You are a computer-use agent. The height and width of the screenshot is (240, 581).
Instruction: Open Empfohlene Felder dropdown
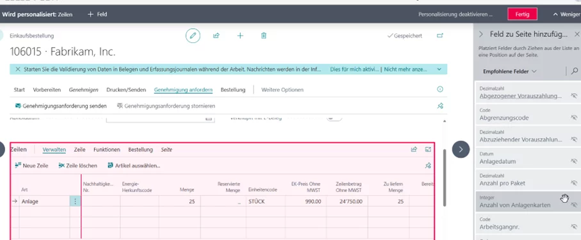(509, 71)
